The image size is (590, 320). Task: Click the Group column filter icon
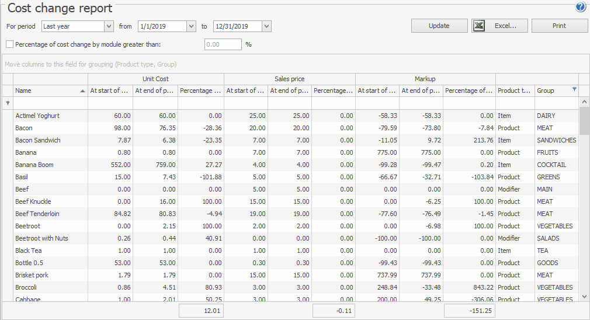click(574, 89)
